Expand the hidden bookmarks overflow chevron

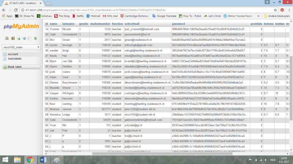pyautogui.click(x=259, y=16)
